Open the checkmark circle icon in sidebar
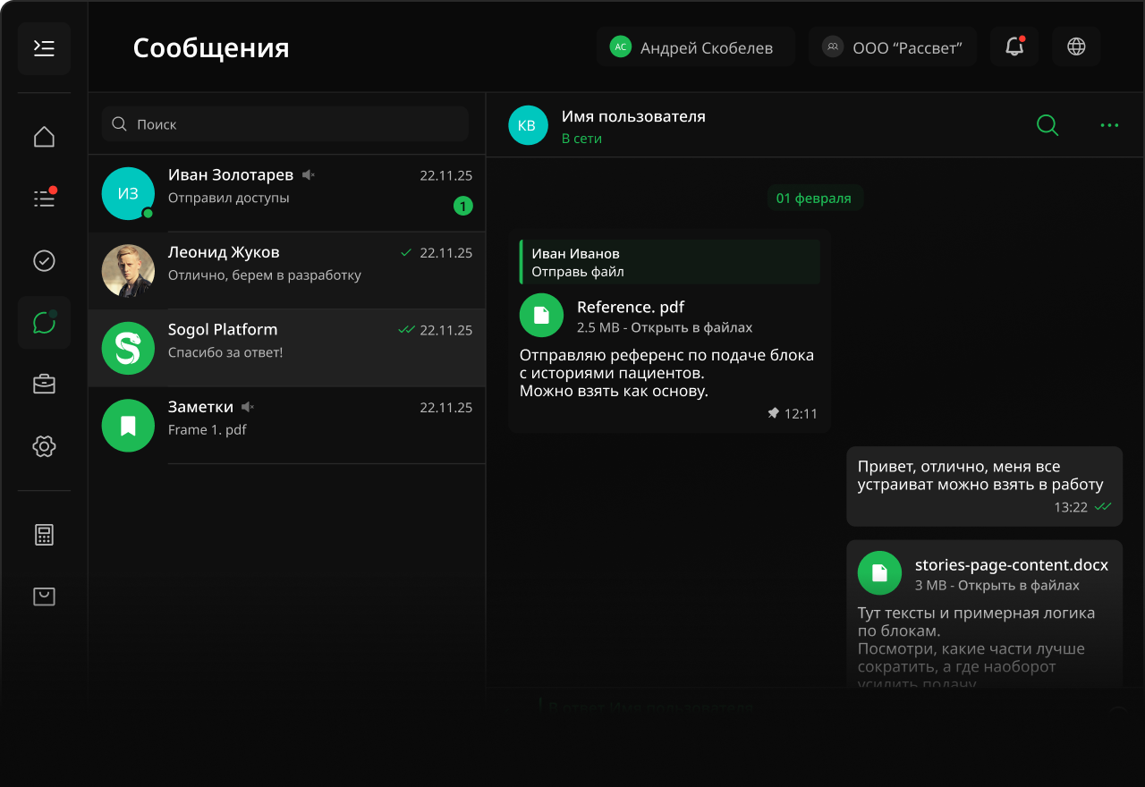This screenshot has width=1145, height=787. [x=44, y=260]
